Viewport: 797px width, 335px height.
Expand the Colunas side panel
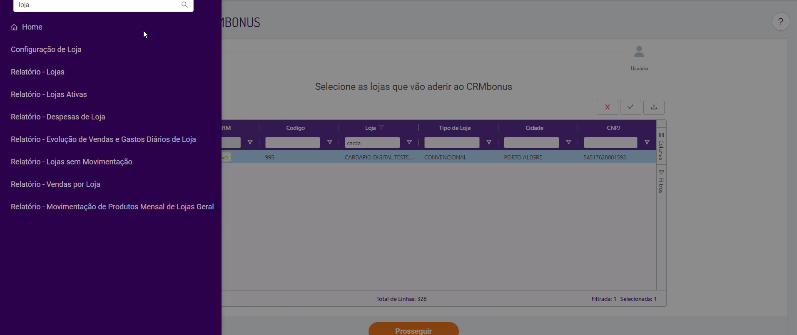pyautogui.click(x=661, y=146)
